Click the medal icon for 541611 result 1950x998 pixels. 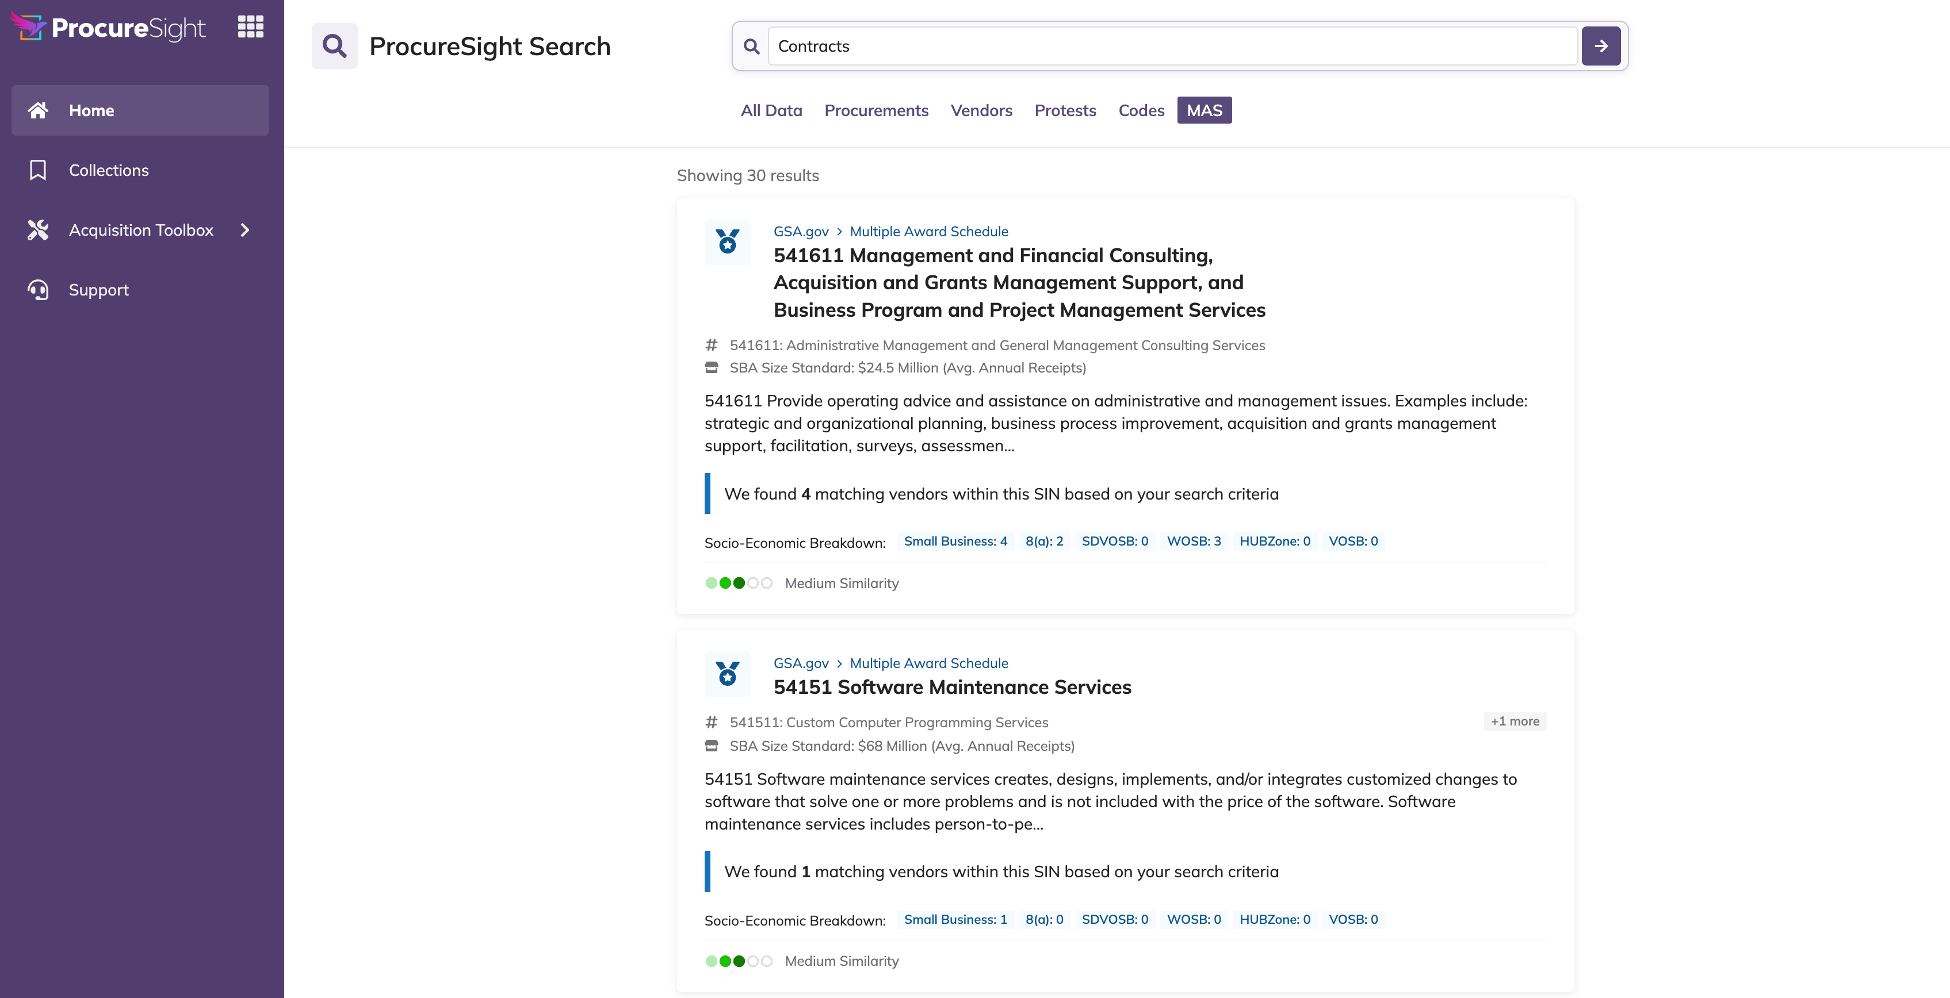(x=728, y=242)
